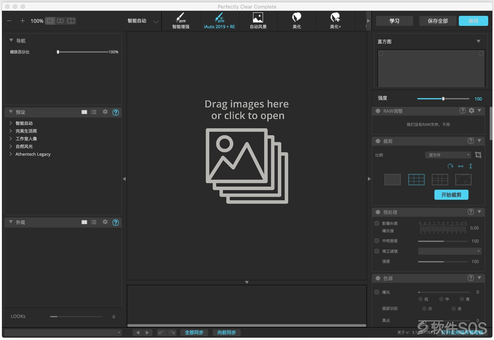
Task: Rotate image with the rotate icon
Action: [450, 166]
